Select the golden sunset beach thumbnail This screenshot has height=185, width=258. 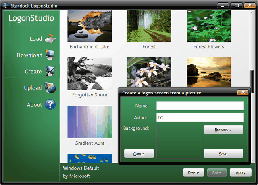[x=209, y=72]
